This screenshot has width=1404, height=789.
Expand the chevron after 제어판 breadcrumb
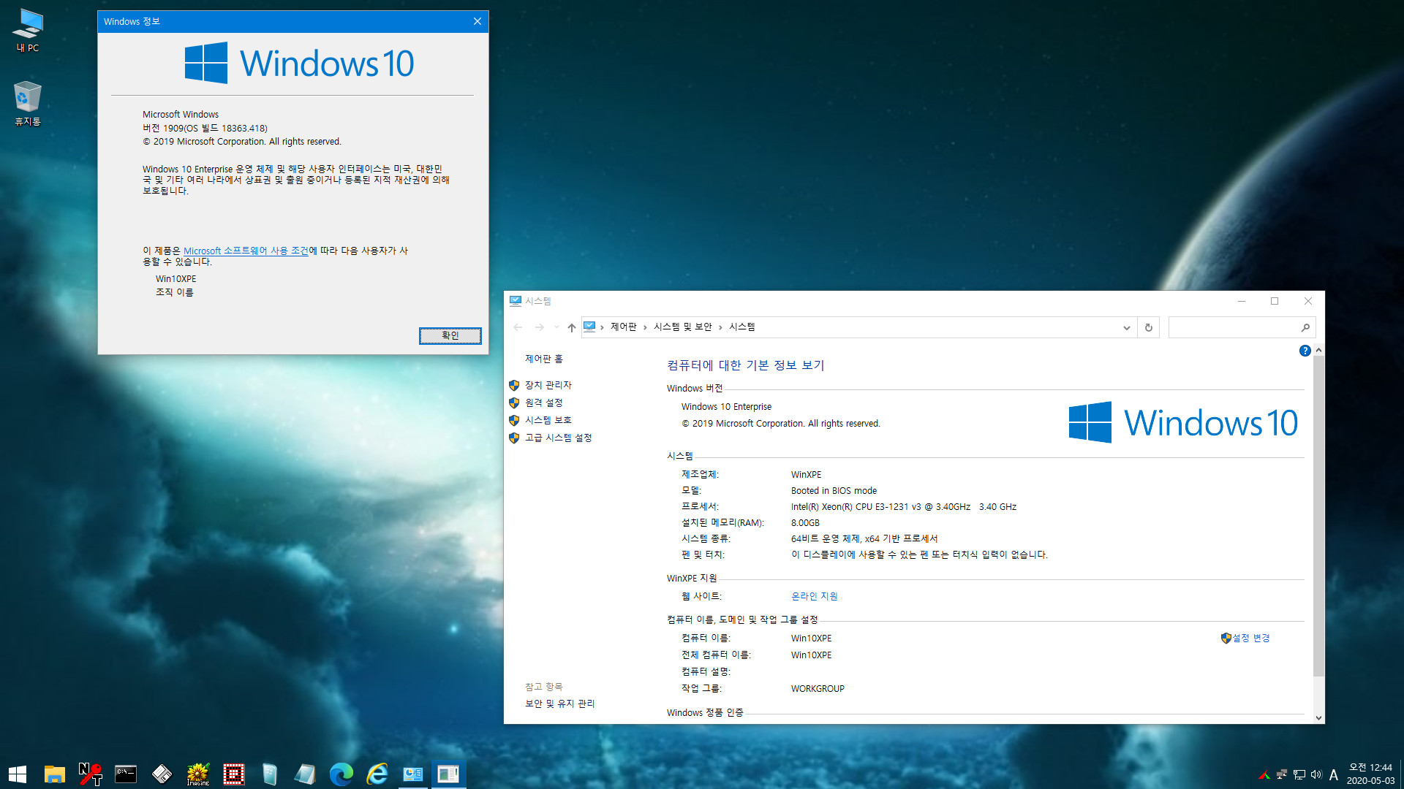click(x=645, y=327)
